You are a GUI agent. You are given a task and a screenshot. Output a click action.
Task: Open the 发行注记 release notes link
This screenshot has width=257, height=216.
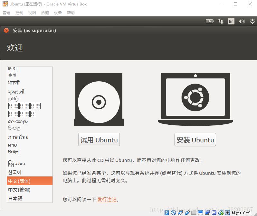107,200
